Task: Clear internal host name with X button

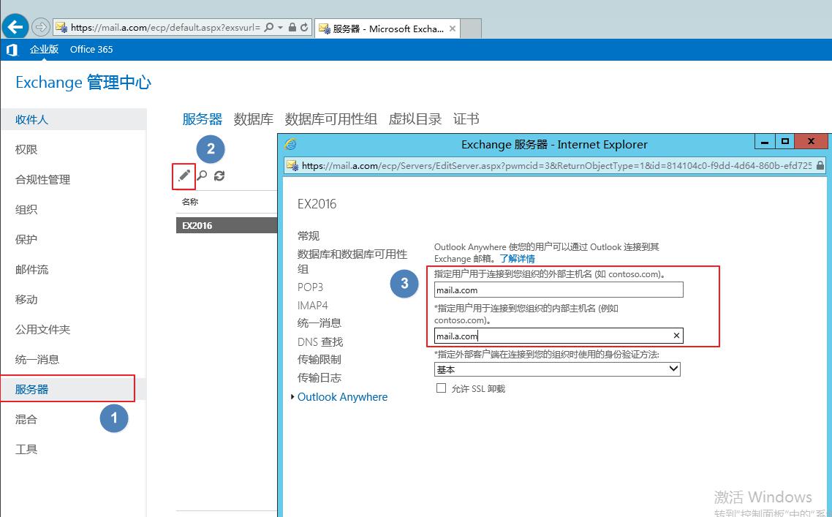Action: click(x=676, y=336)
